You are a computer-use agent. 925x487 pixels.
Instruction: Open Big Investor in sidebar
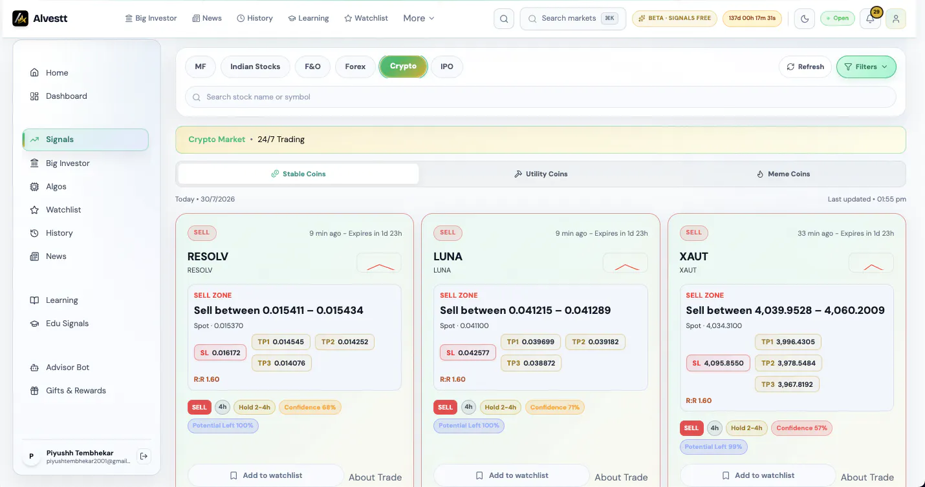(85, 163)
